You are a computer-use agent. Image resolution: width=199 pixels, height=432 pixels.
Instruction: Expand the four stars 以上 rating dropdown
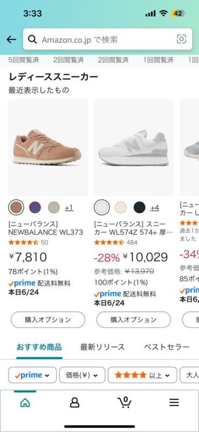click(x=142, y=375)
